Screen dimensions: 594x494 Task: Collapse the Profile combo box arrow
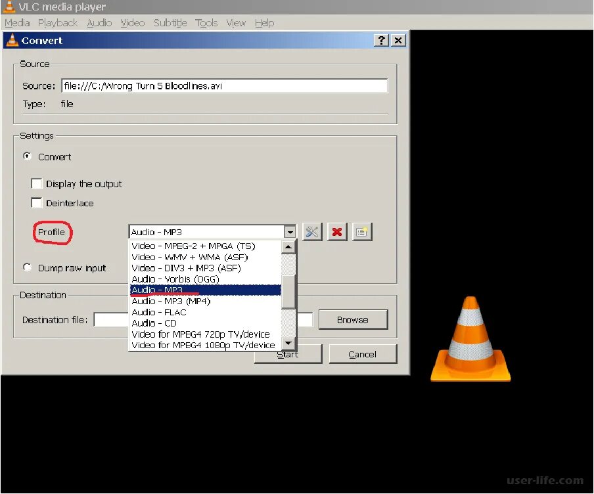click(290, 232)
